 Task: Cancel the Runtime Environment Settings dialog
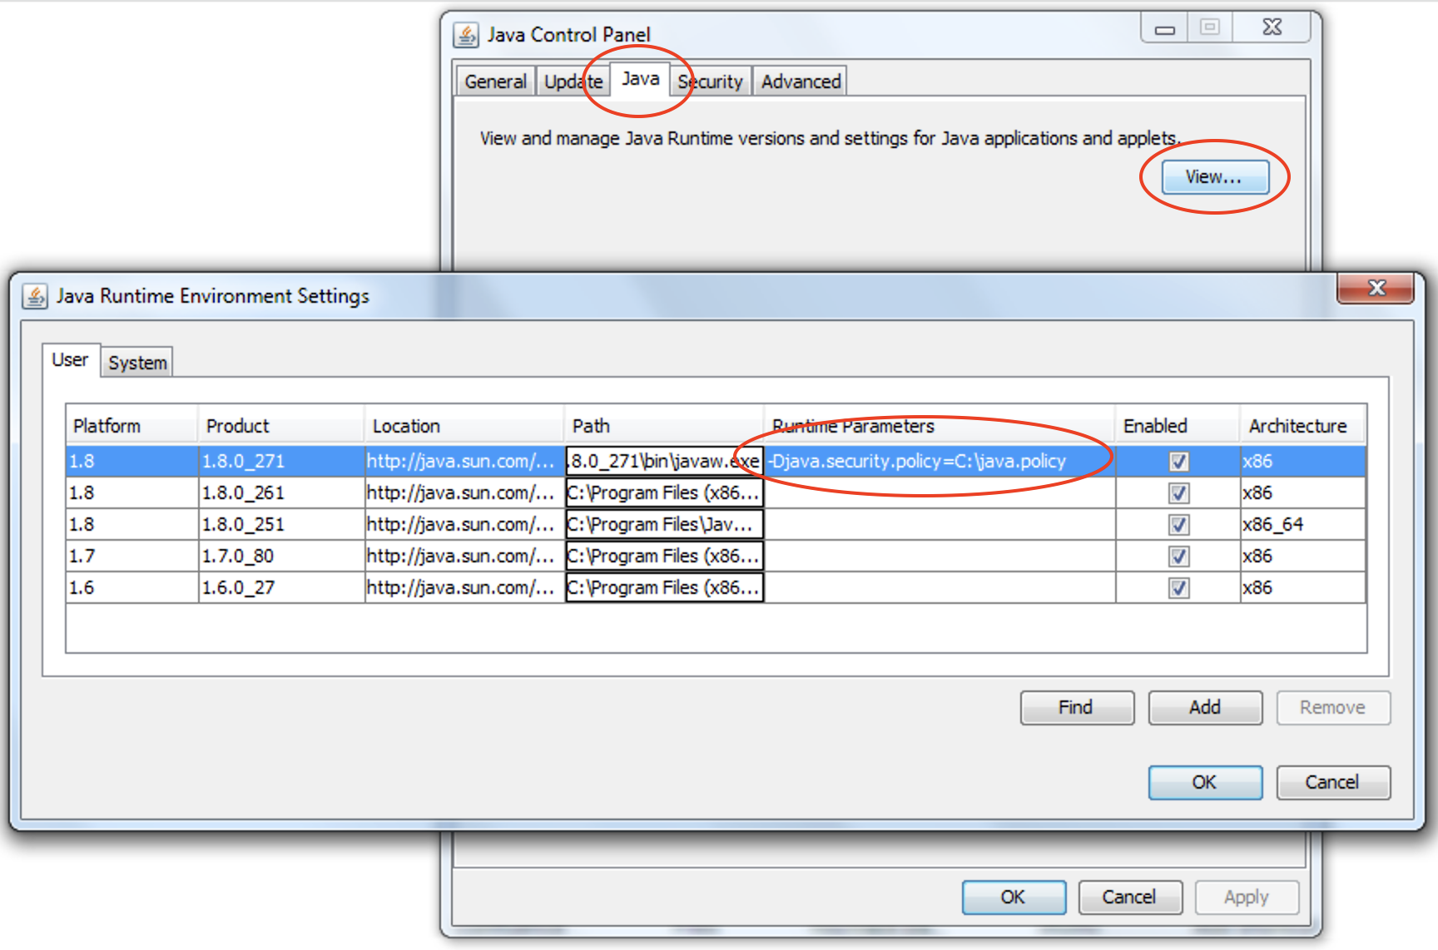pos(1331,782)
